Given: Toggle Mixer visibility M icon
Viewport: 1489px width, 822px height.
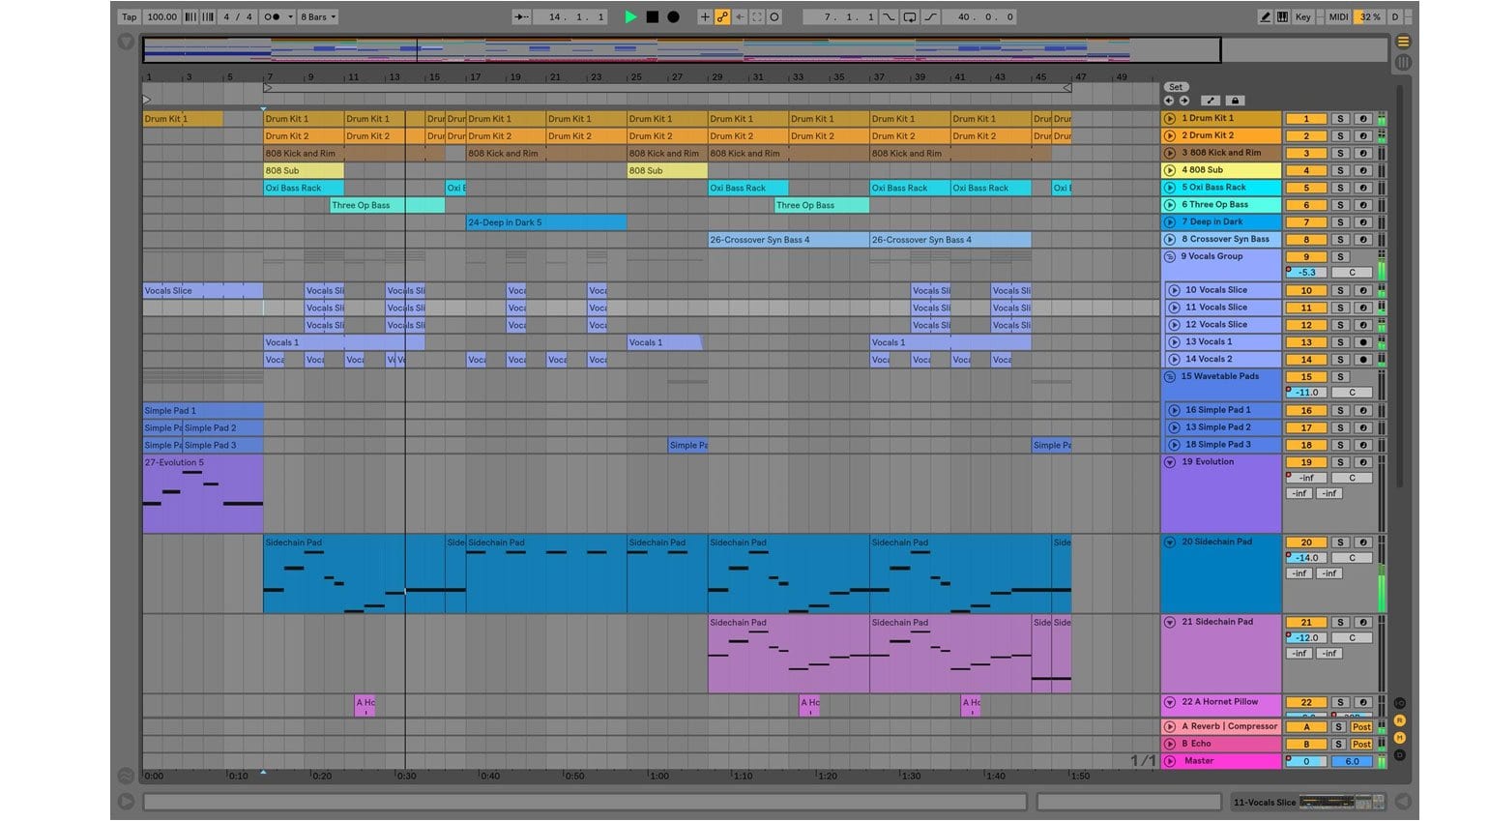Looking at the screenshot, I should [1399, 738].
